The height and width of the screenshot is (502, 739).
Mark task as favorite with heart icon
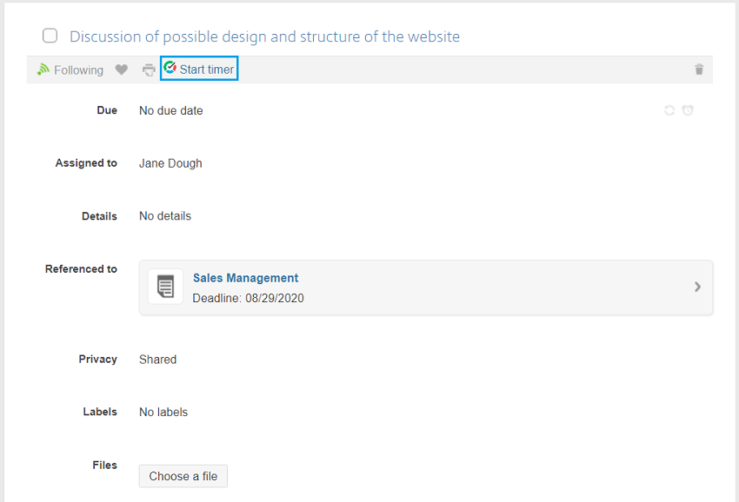click(122, 69)
